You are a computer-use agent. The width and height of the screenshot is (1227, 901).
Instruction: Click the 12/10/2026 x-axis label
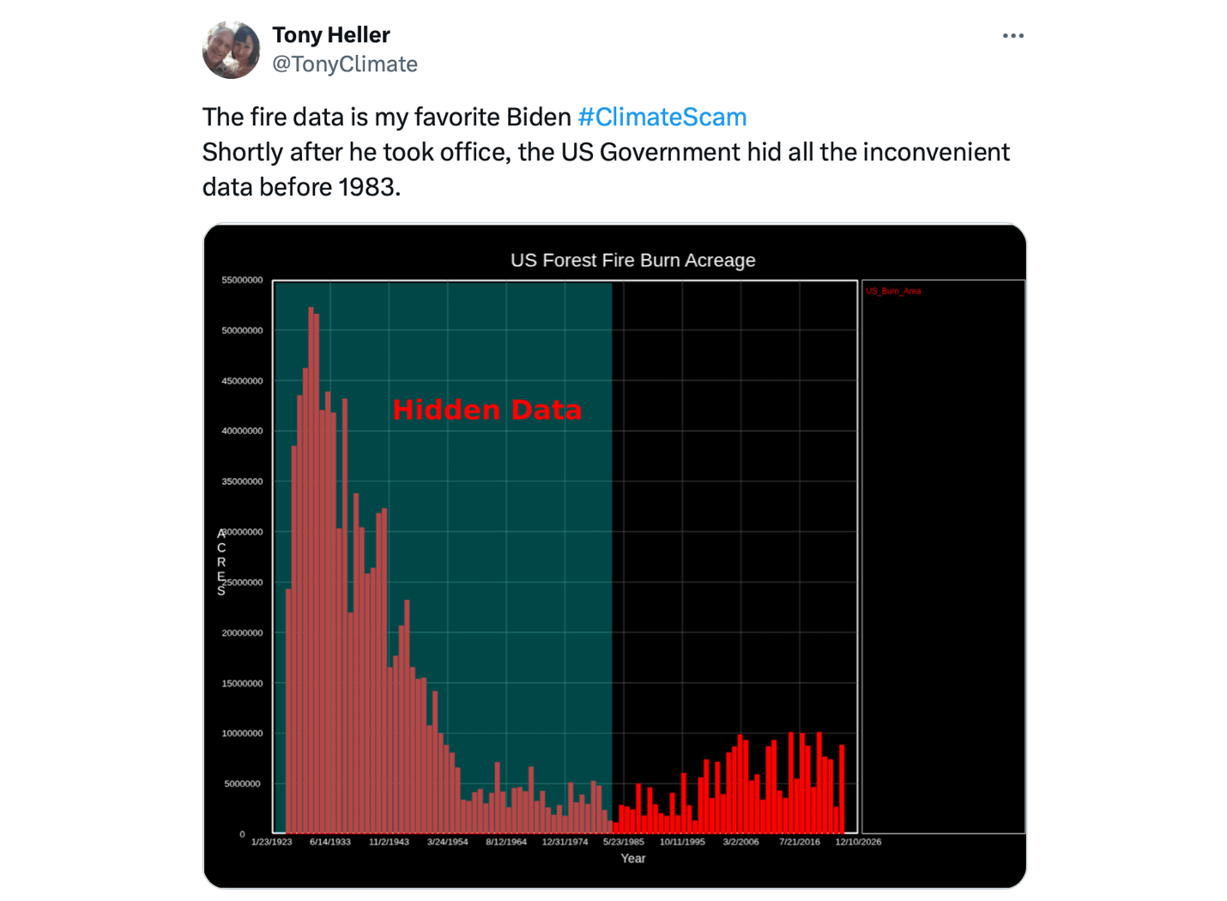[858, 842]
